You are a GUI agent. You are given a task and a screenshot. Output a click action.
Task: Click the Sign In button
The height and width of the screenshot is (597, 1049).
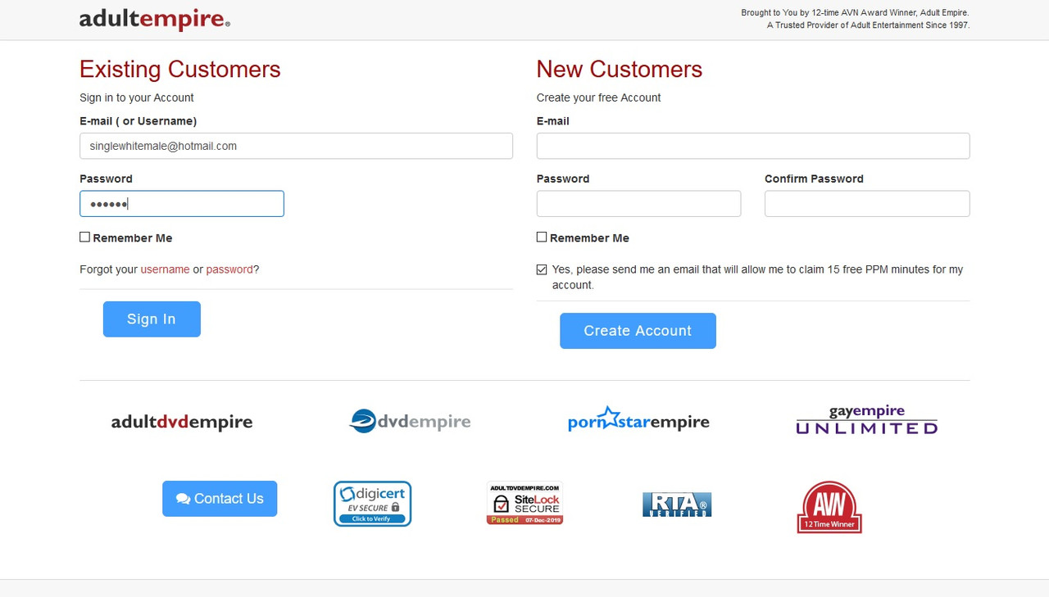pyautogui.click(x=152, y=319)
